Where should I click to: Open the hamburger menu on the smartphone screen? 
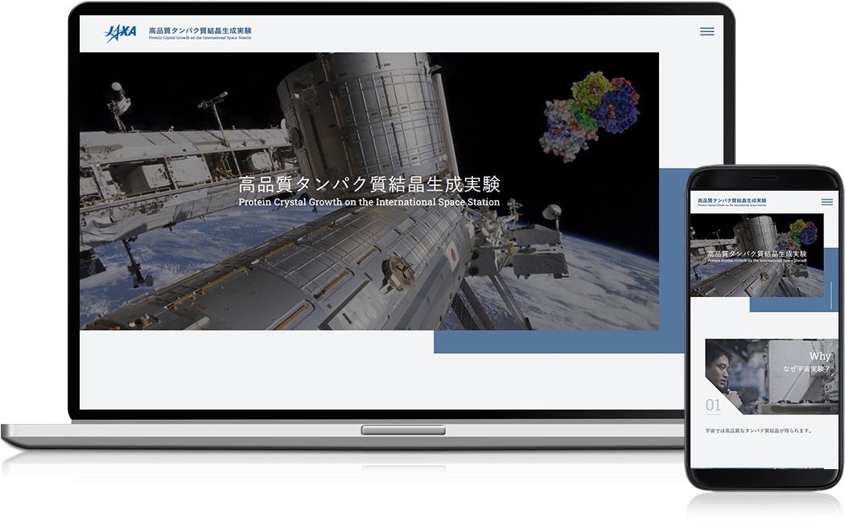pyautogui.click(x=826, y=202)
